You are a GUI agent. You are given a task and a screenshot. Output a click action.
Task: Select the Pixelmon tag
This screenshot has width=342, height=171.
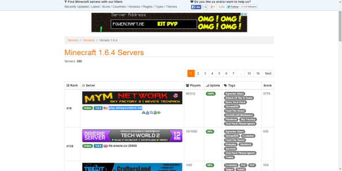point(231,119)
